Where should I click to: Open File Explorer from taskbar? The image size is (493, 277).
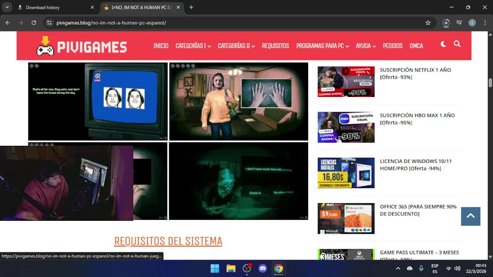(231, 269)
